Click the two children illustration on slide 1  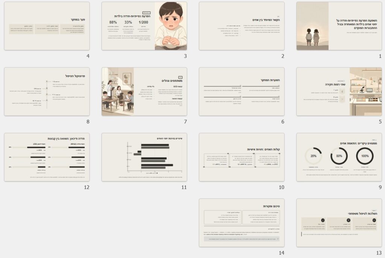tap(312, 37)
